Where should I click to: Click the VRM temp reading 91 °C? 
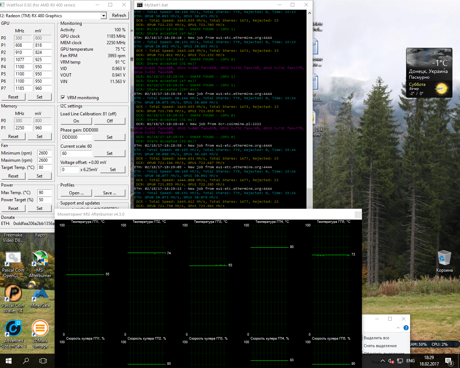click(x=120, y=62)
